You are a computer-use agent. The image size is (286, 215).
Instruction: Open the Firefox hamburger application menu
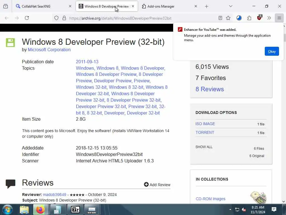[x=279, y=18]
